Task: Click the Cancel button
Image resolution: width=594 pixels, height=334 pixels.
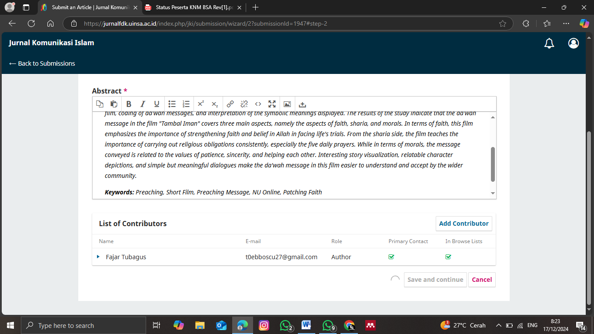Action: pos(482,280)
